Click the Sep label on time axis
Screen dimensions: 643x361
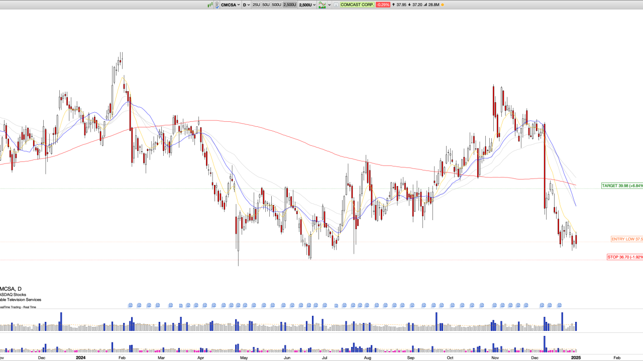coord(410,358)
